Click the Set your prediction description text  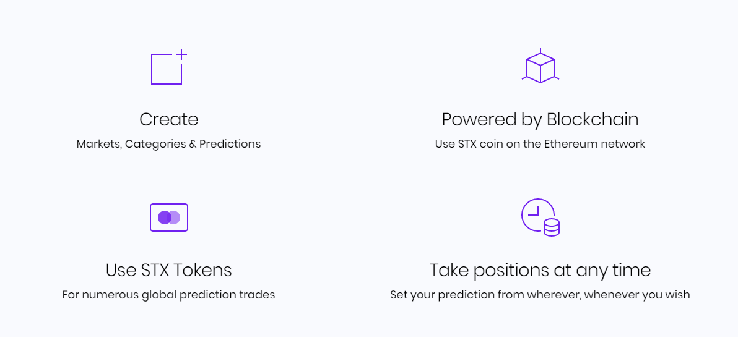pos(540,295)
